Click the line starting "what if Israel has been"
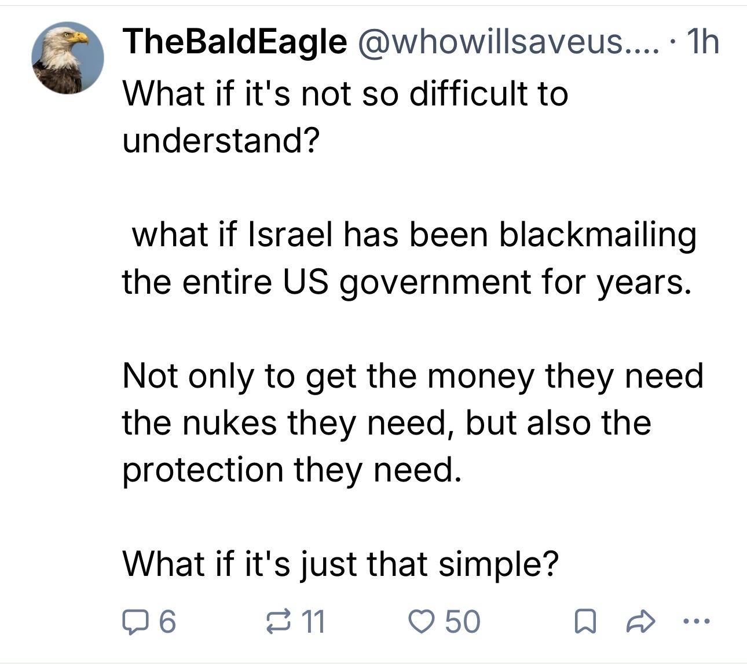The width and height of the screenshot is (747, 664). point(413,235)
